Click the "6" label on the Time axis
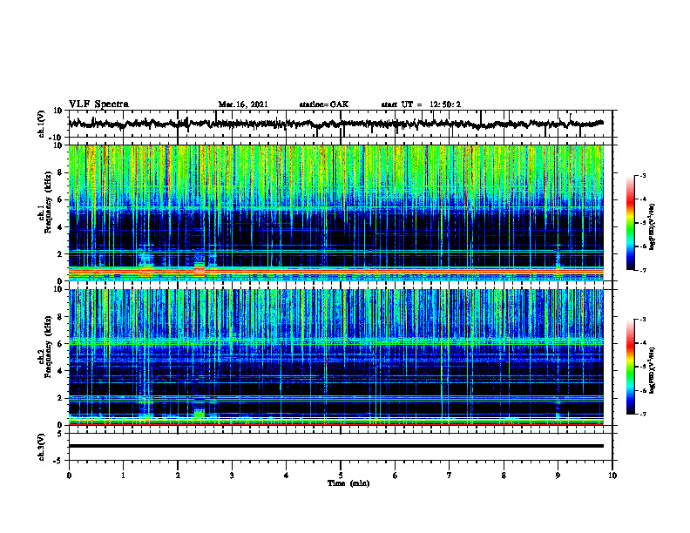The width and height of the screenshot is (690, 533). pyautogui.click(x=396, y=476)
